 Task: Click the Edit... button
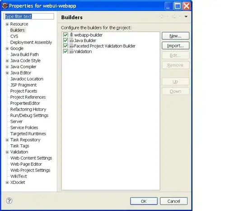pos(175,55)
